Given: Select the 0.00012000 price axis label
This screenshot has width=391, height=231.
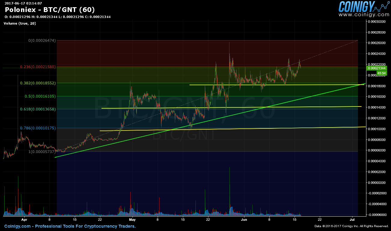Looking at the screenshot, I should tap(377, 118).
